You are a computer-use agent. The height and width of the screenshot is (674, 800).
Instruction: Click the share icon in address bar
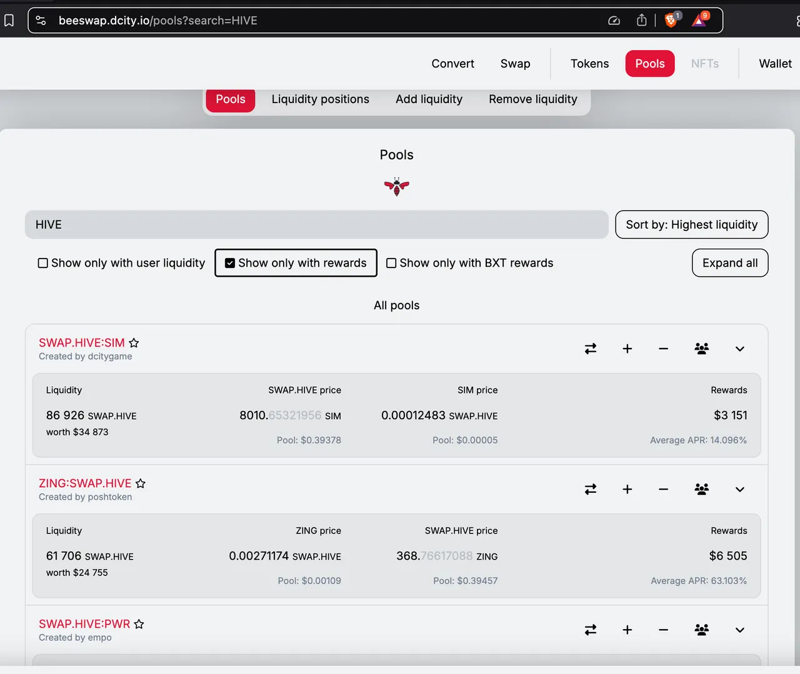coord(642,21)
